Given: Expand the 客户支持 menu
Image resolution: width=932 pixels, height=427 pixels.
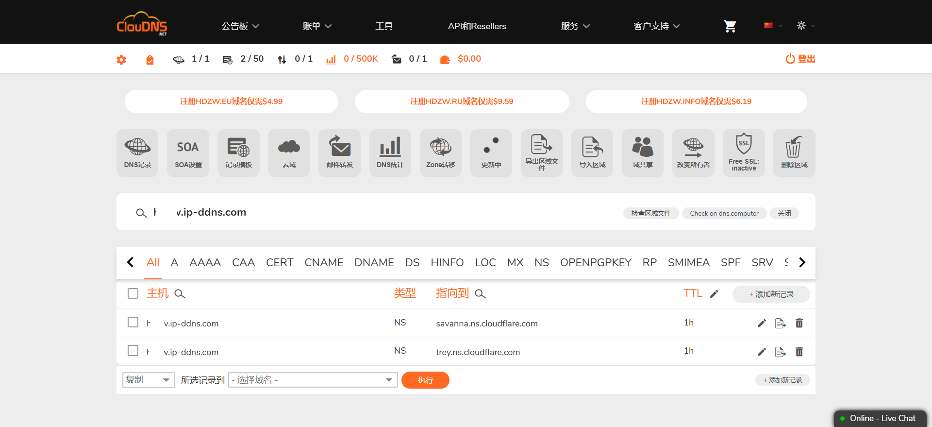Looking at the screenshot, I should point(656,26).
